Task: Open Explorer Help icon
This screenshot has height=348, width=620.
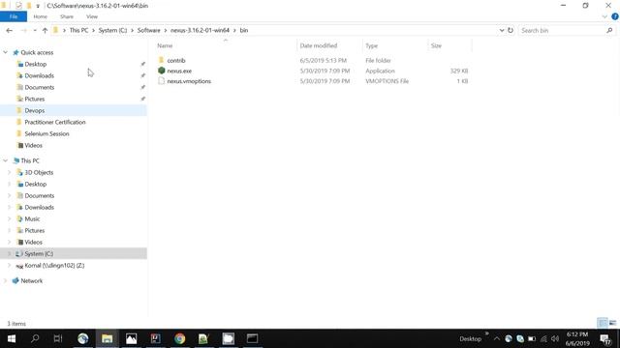Action: point(615,16)
